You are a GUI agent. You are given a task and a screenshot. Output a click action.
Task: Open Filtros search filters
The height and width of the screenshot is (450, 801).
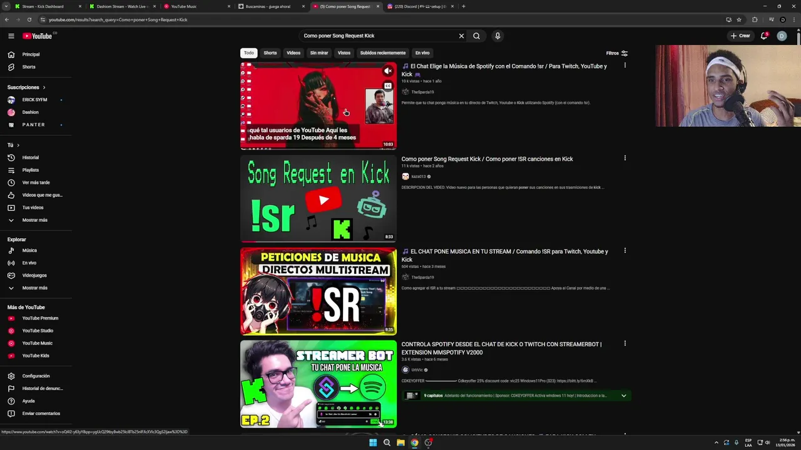tap(616, 53)
